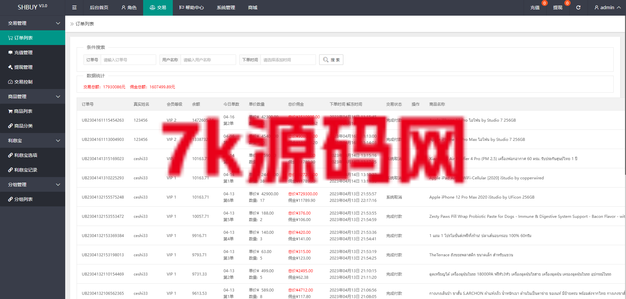Click the 佣金总额 statistic text

point(153,87)
